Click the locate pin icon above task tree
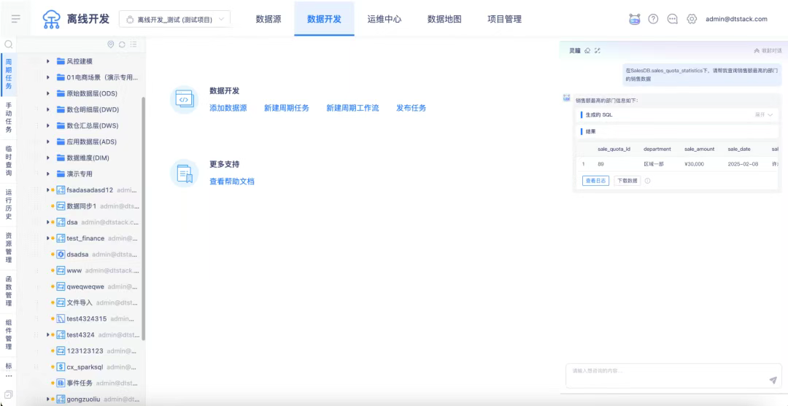This screenshot has height=406, width=788. 111,44
